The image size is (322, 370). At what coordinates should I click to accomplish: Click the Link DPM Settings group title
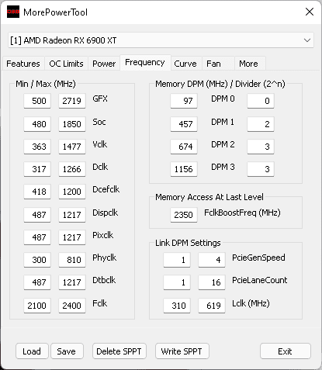188,243
